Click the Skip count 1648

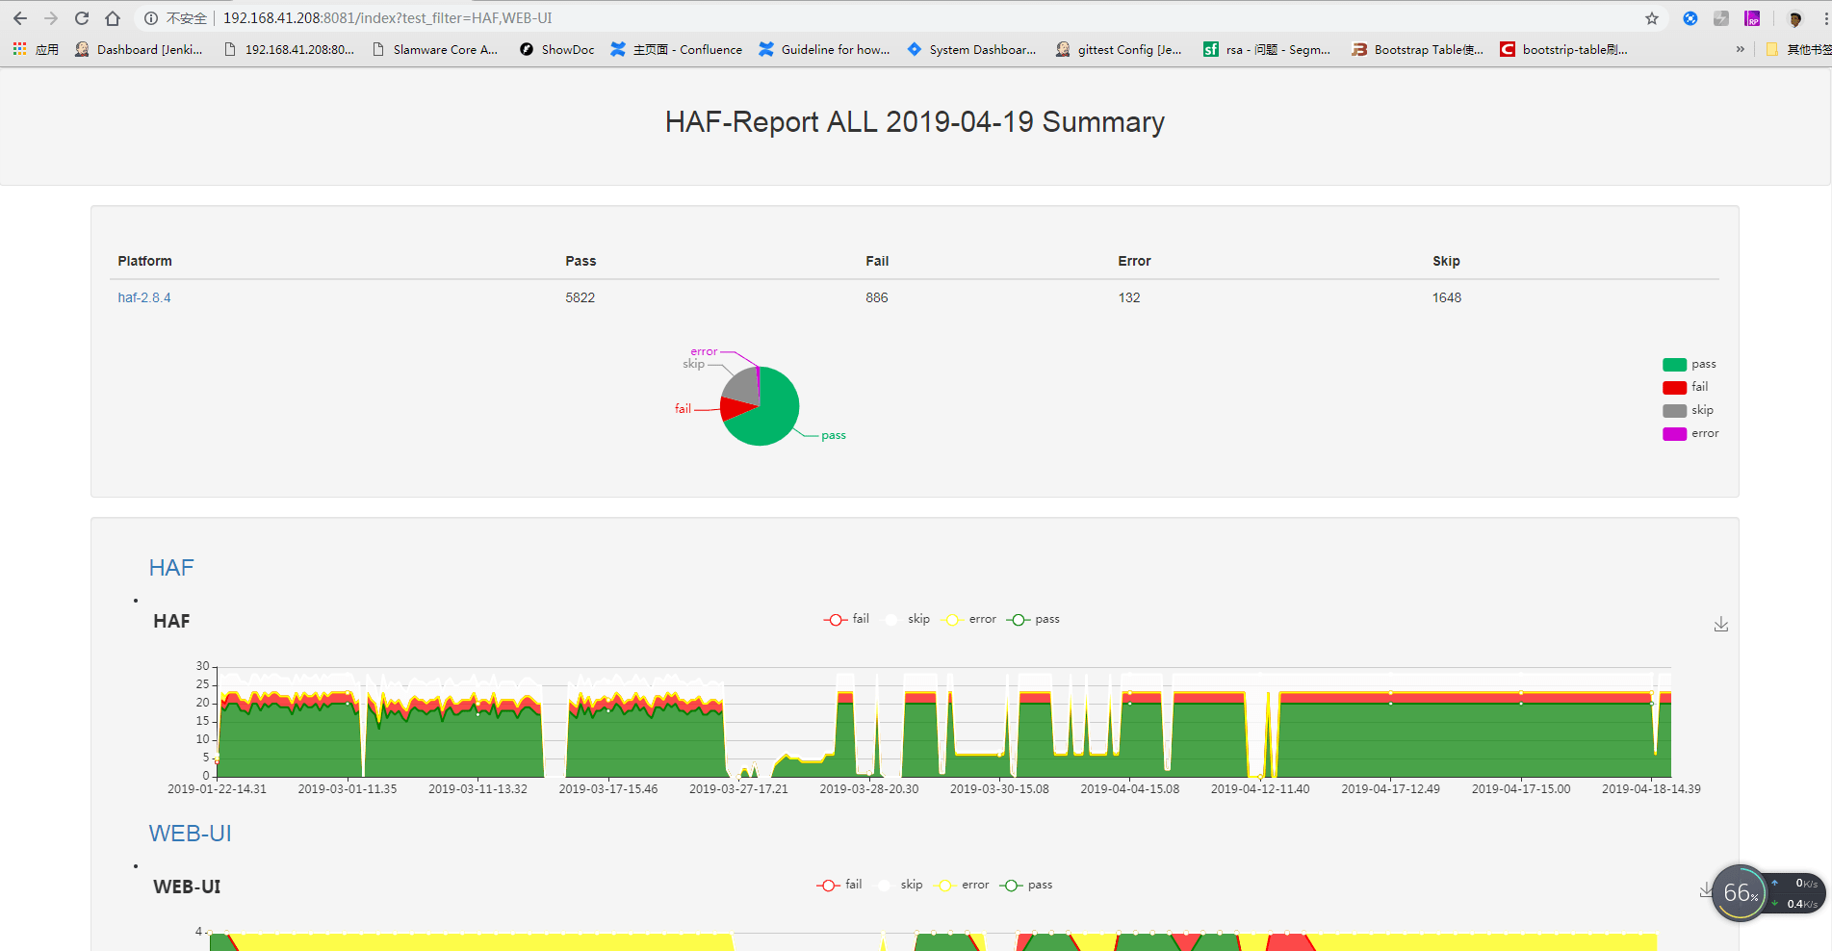pos(1446,297)
